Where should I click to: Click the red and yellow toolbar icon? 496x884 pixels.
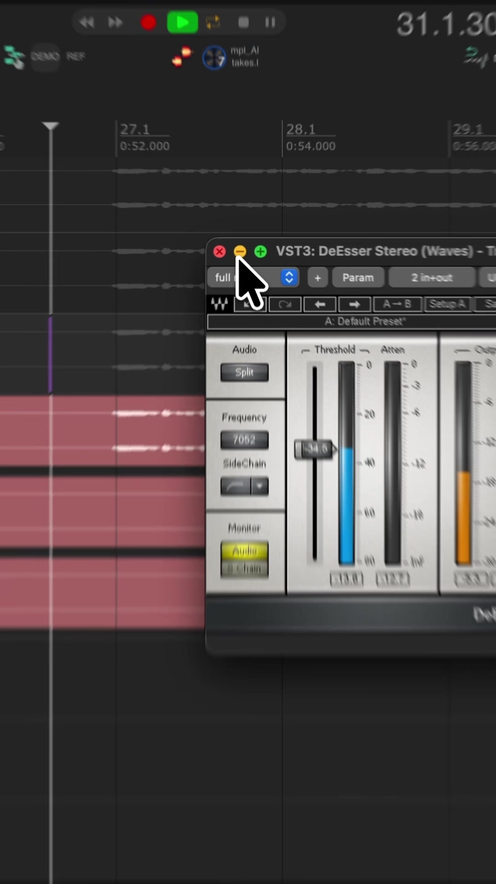tap(182, 57)
